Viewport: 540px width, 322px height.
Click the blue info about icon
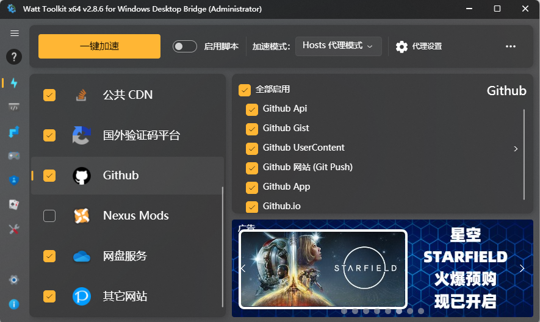point(14,304)
